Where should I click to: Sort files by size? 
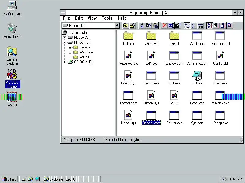pyautogui.click(x=223, y=26)
